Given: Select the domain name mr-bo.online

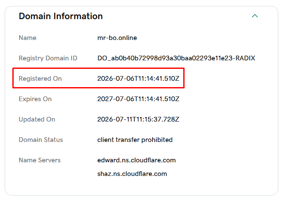Looking at the screenshot, I should point(117,38).
